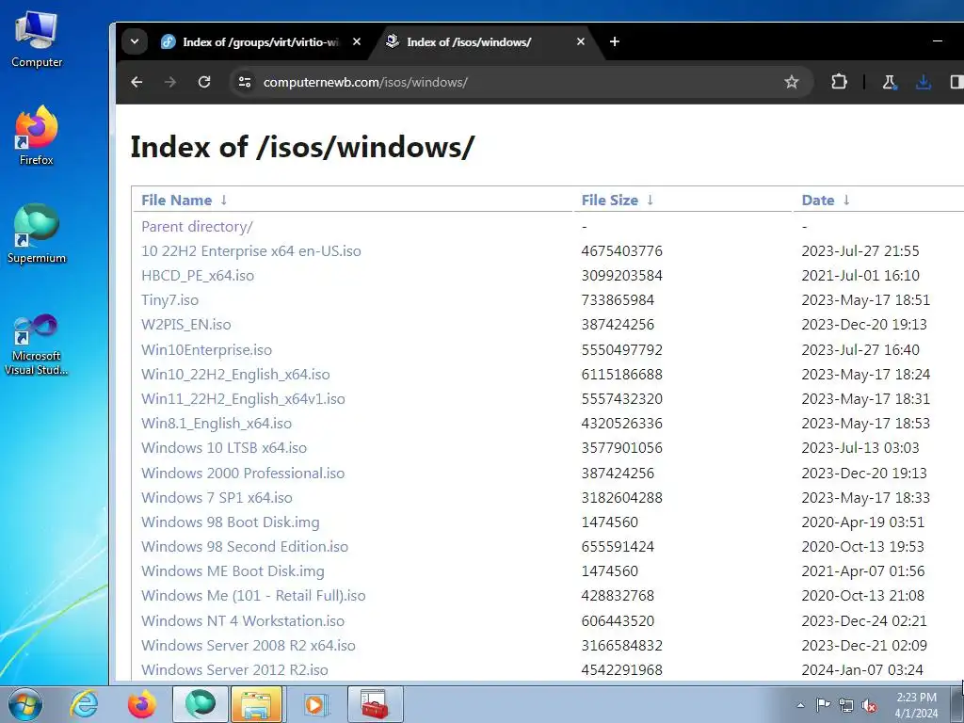Download HBCD_PE_x64.iso
Screen dimensions: 964x723
[198, 276]
